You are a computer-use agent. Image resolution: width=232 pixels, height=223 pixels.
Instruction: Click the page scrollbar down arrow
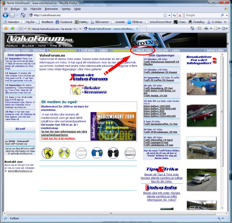[x=222, y=208]
